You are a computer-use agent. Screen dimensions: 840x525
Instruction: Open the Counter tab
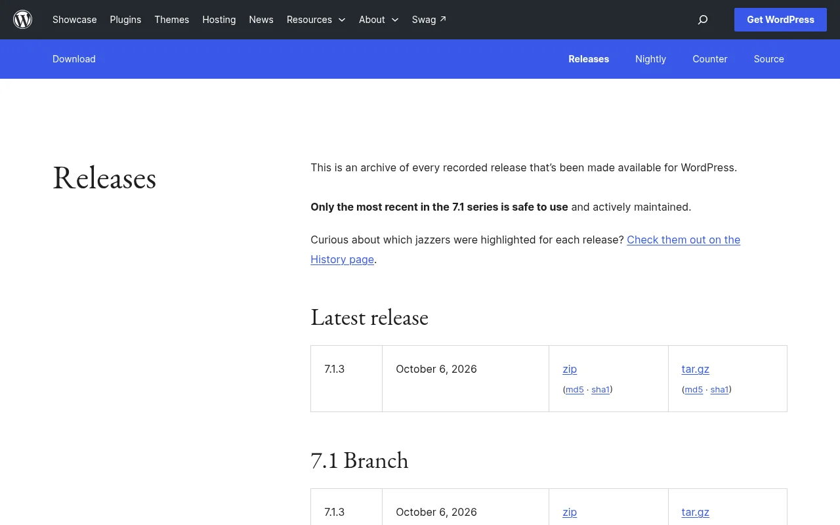pyautogui.click(x=710, y=59)
